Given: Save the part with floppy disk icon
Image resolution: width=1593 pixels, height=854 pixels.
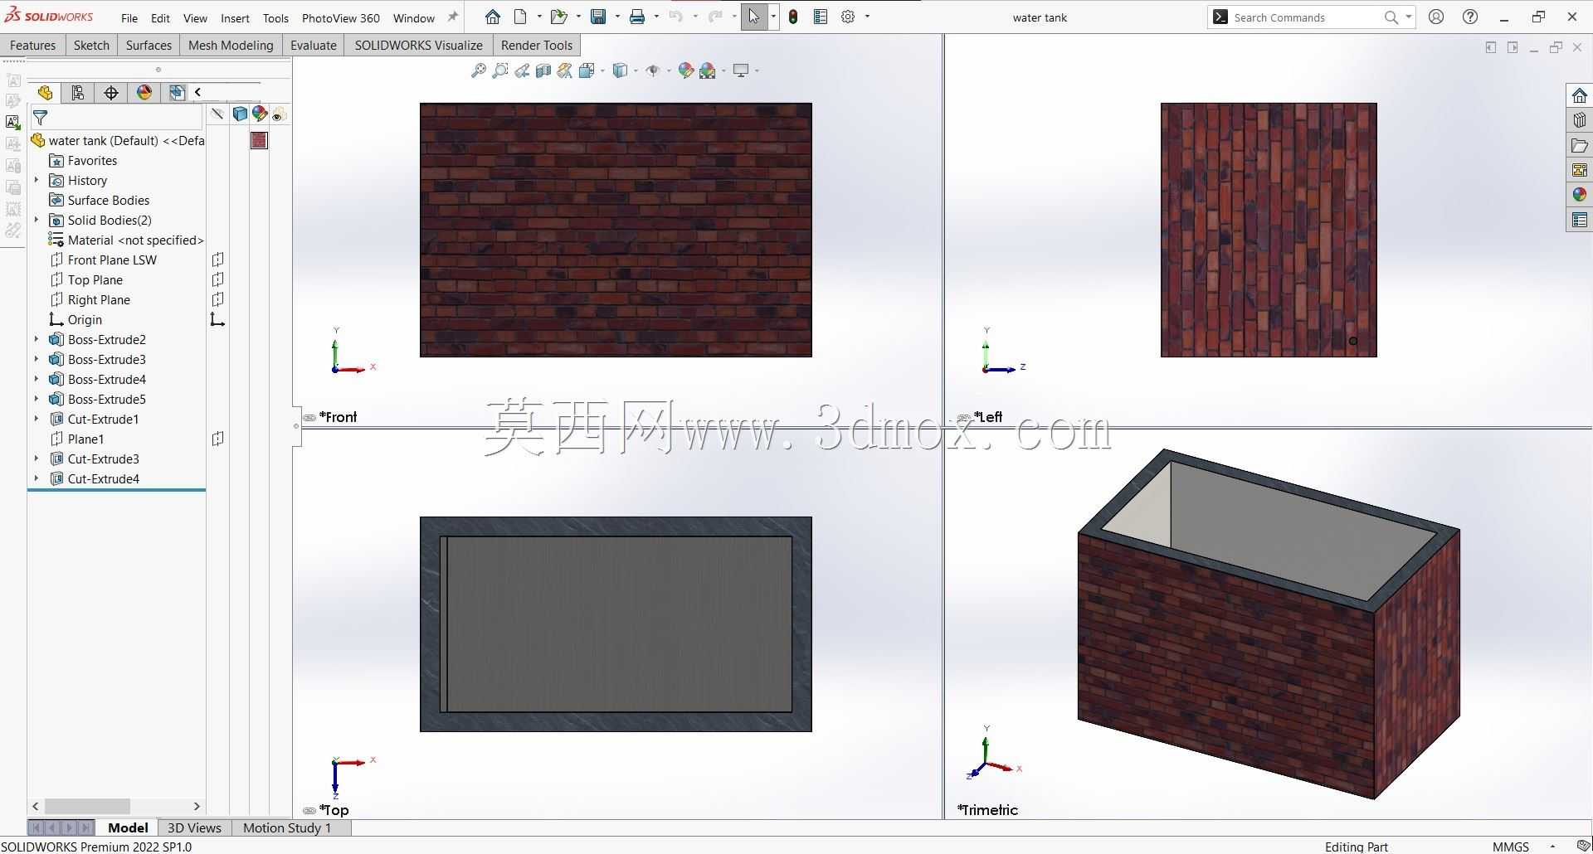Looking at the screenshot, I should [x=598, y=17].
